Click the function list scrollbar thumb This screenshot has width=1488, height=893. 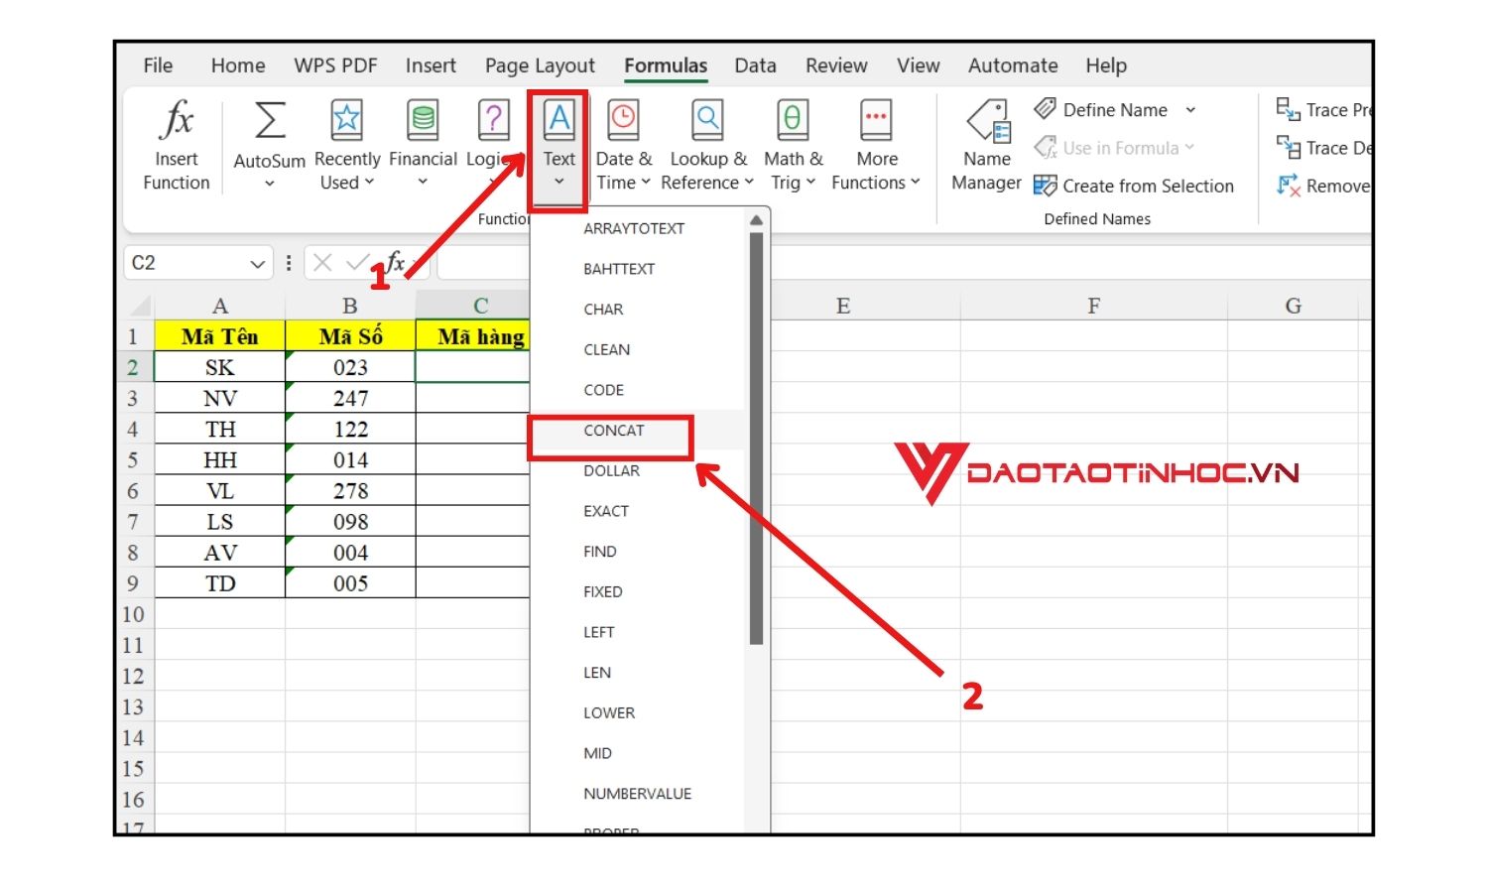coord(756,439)
